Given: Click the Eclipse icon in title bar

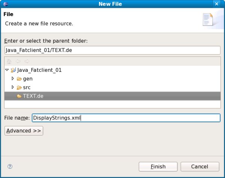Looking at the screenshot, I should pyautogui.click(x=4, y=4).
